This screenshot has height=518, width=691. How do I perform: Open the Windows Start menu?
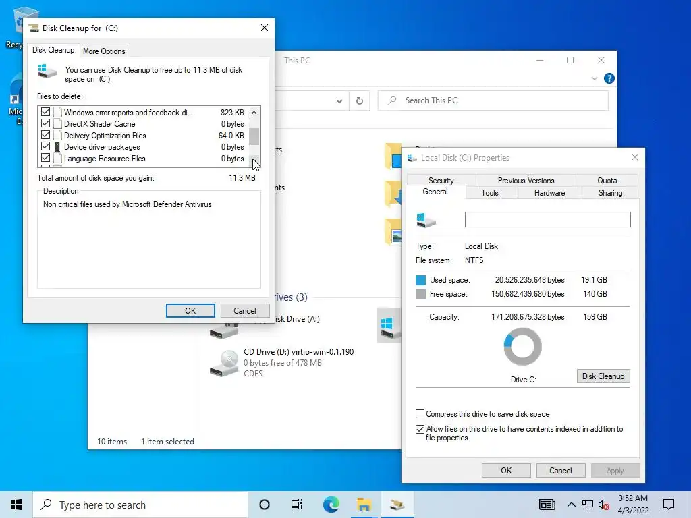(x=16, y=505)
